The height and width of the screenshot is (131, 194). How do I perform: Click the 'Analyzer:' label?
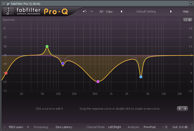pos(134,127)
